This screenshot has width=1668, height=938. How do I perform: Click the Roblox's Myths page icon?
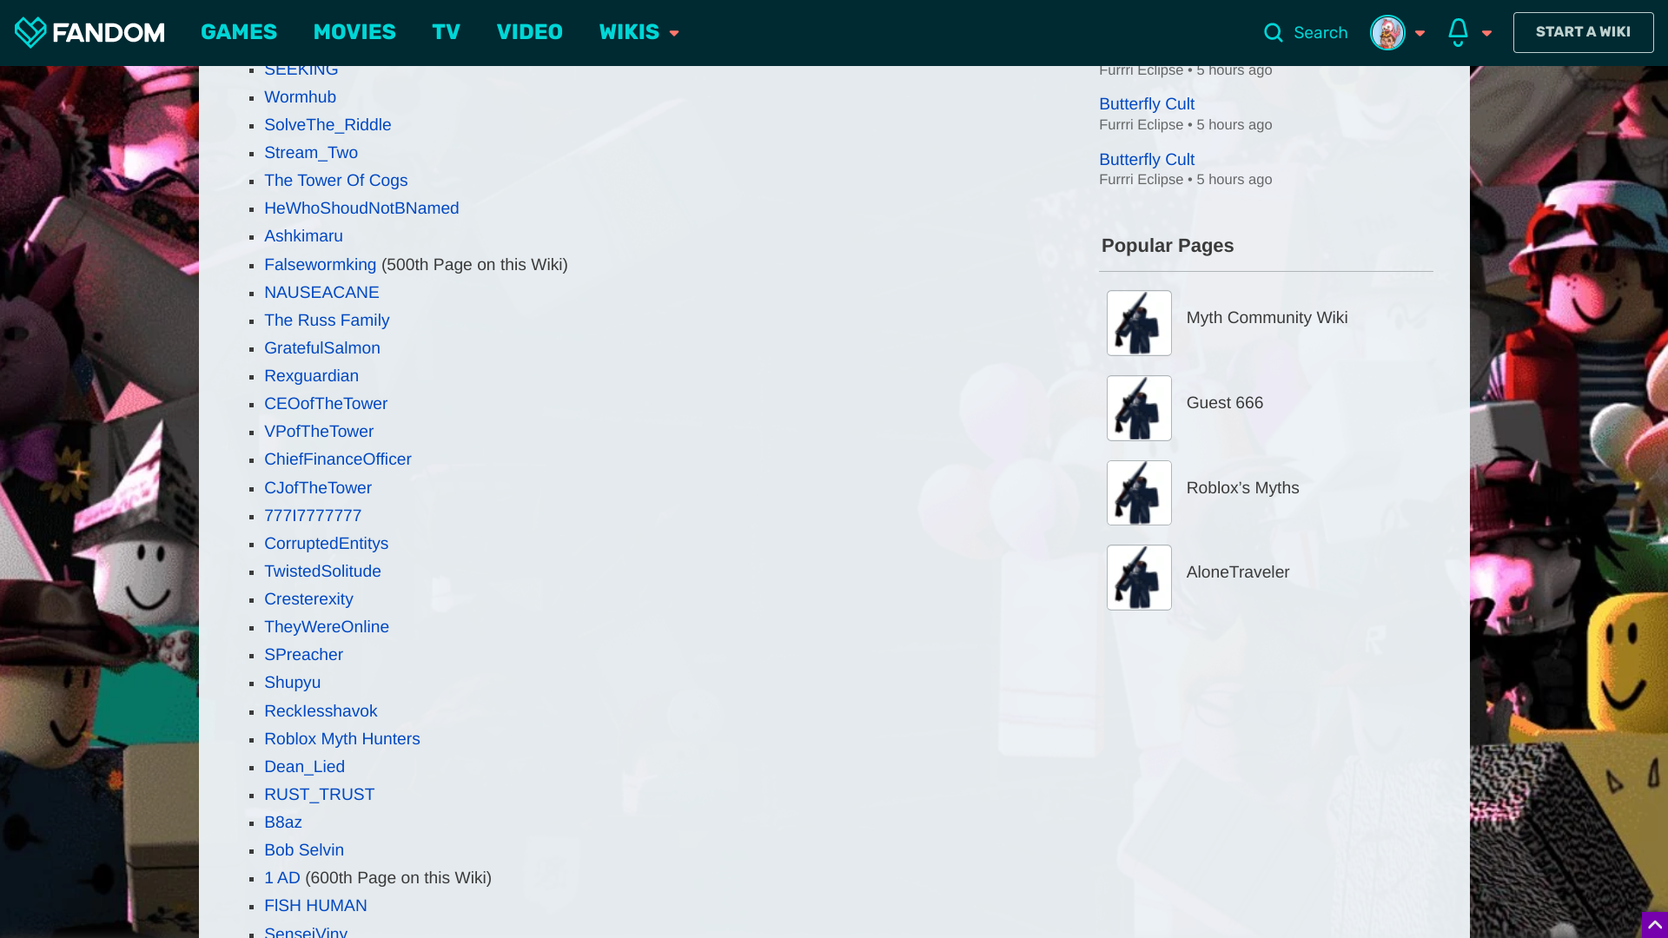tap(1139, 492)
